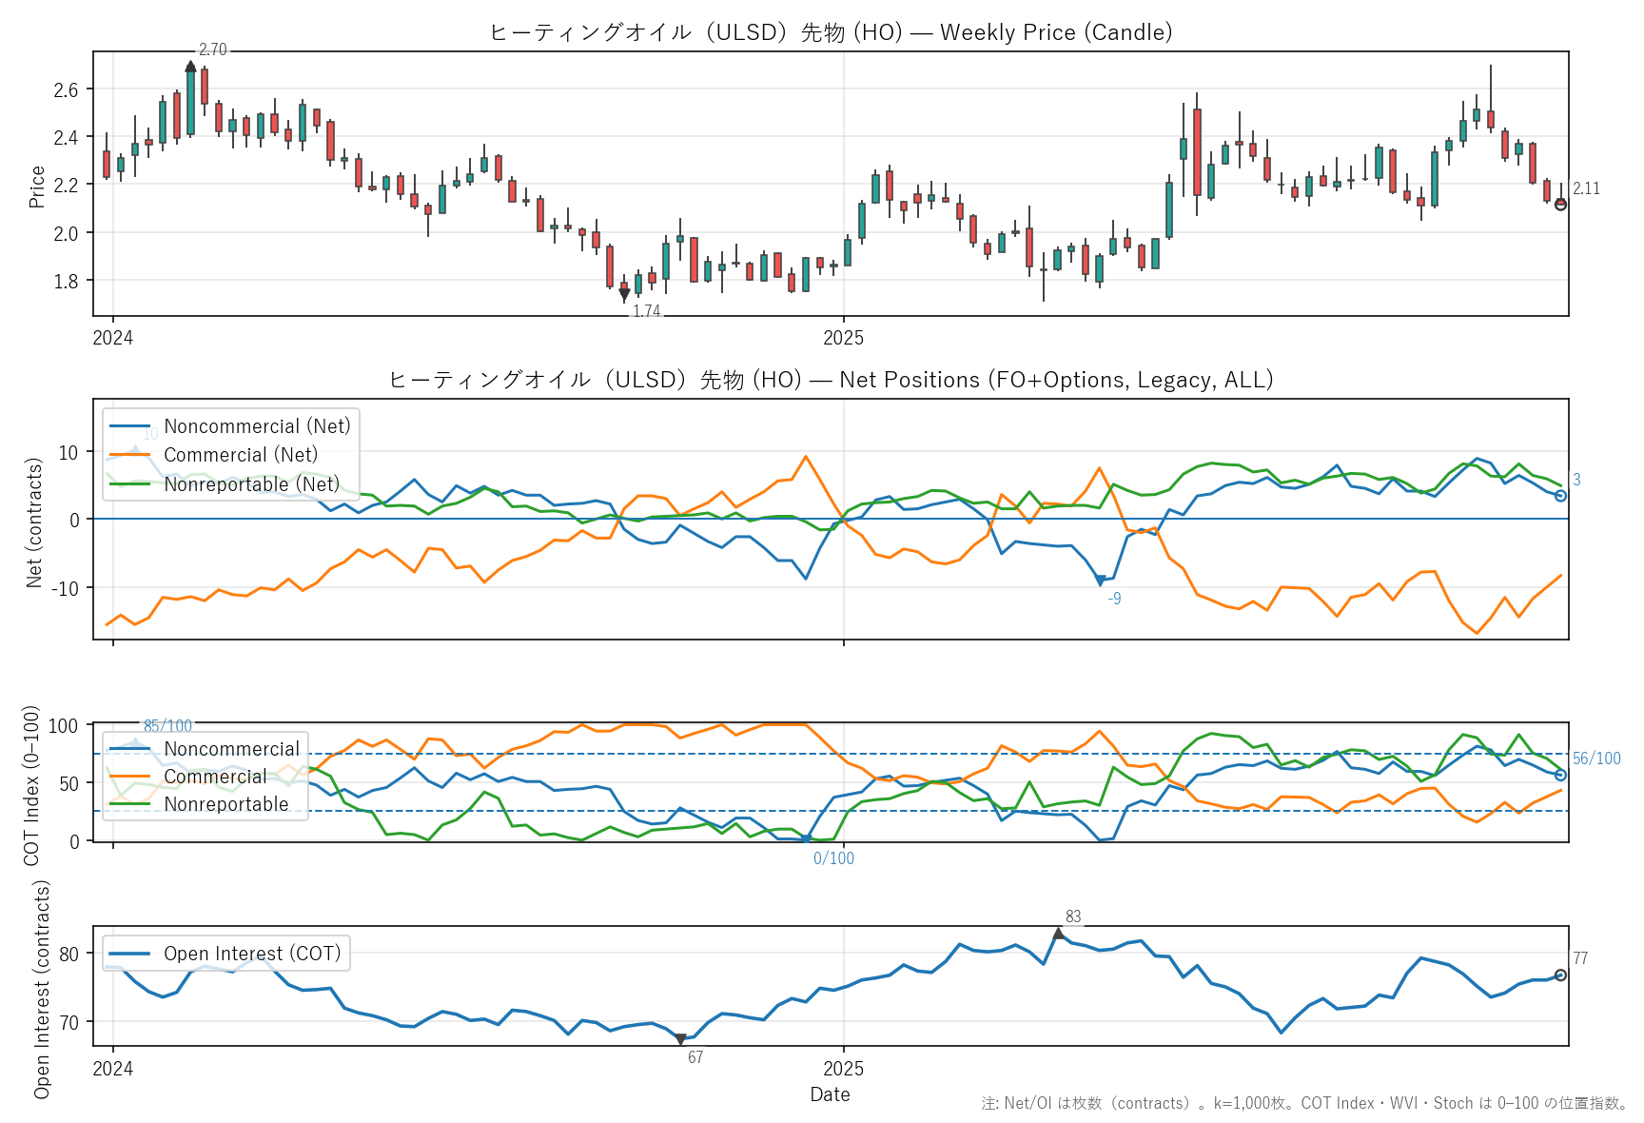Click Noncommercial (Net) legend entry
1644x1123 pixels.
coord(257,426)
